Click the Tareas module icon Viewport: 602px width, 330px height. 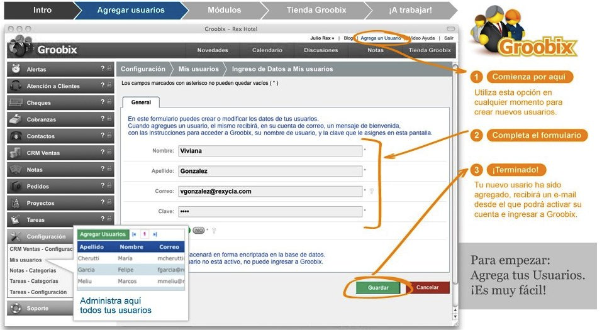16,219
